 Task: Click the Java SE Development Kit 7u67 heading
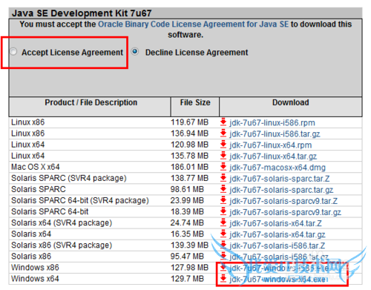pyautogui.click(x=82, y=13)
